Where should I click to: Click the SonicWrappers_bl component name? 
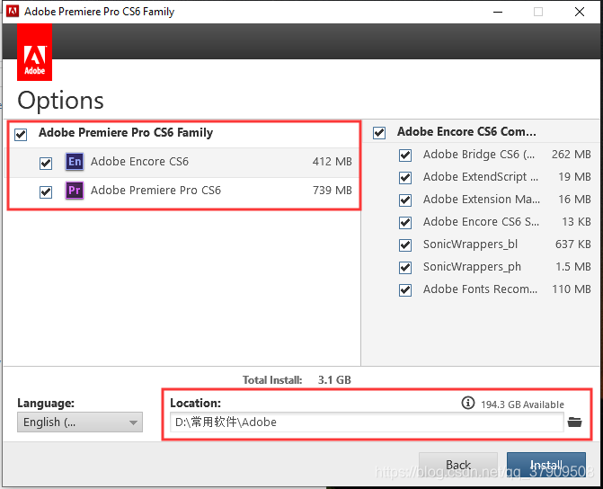coord(470,244)
